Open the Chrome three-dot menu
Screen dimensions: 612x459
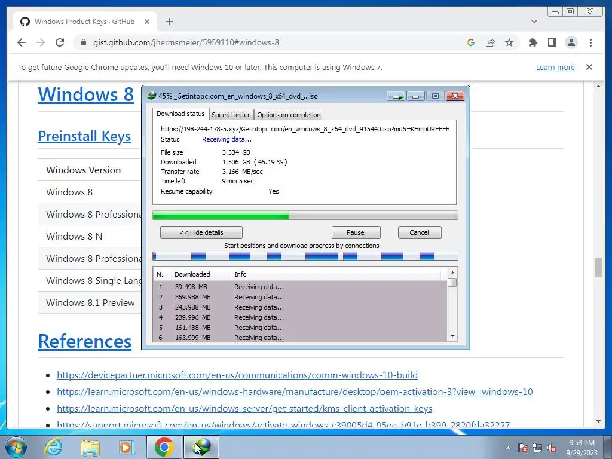coord(590,42)
